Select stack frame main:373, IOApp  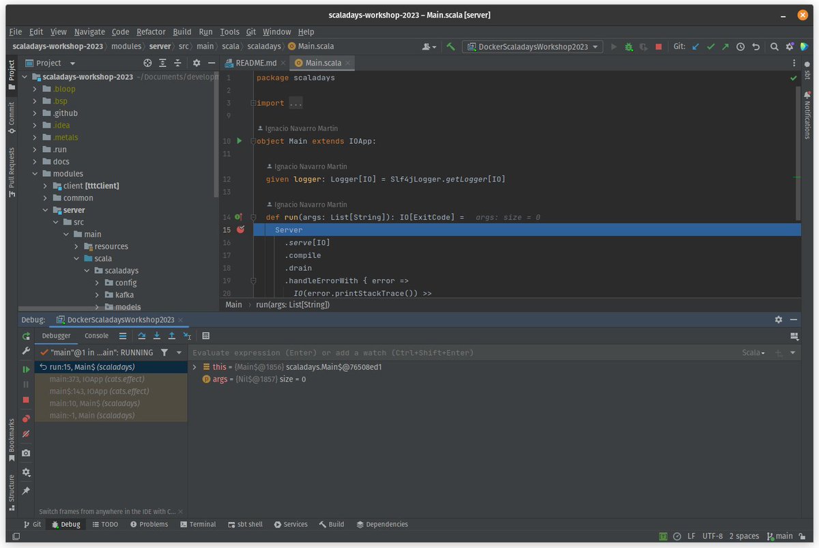point(111,379)
